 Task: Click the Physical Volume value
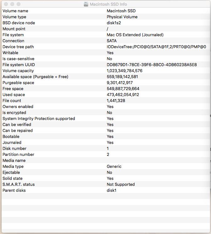pos(122,17)
